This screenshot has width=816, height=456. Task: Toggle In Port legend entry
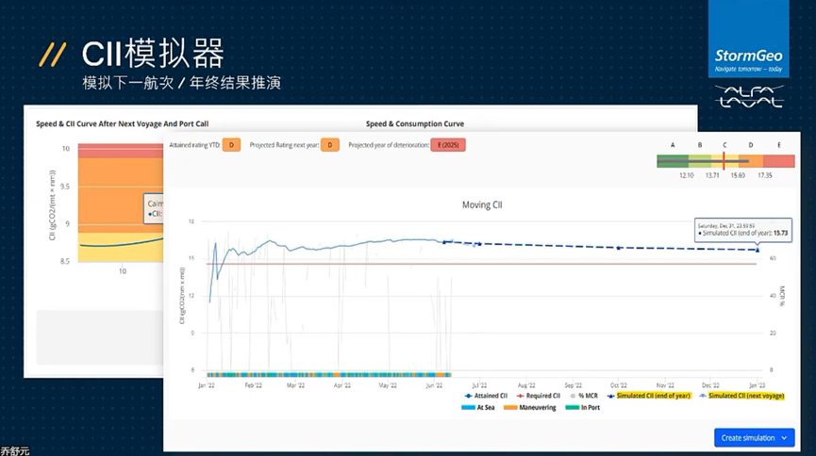(582, 408)
